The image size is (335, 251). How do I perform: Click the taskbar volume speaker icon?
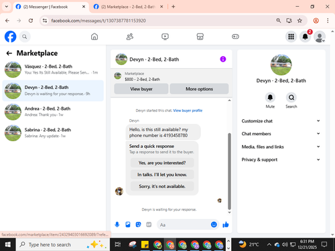tap(285, 245)
